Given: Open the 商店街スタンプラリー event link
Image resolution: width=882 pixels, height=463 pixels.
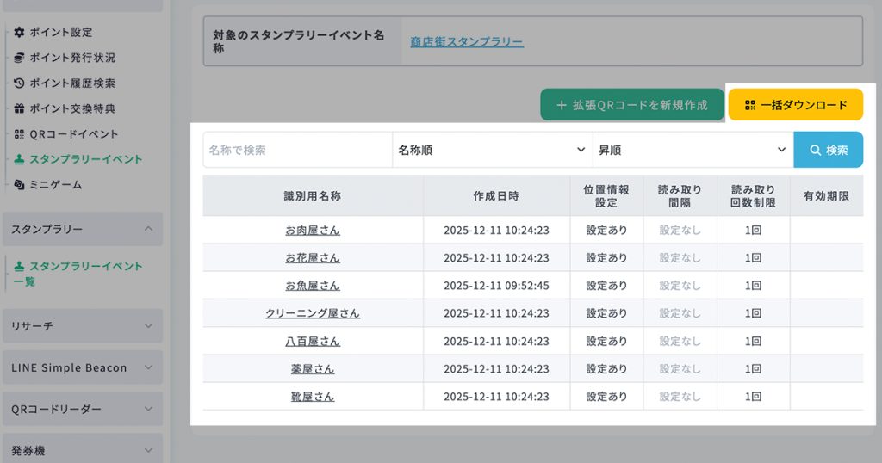Looking at the screenshot, I should click(x=467, y=41).
